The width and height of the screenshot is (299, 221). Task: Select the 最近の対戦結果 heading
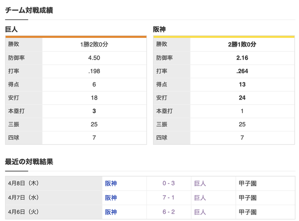click(x=29, y=162)
